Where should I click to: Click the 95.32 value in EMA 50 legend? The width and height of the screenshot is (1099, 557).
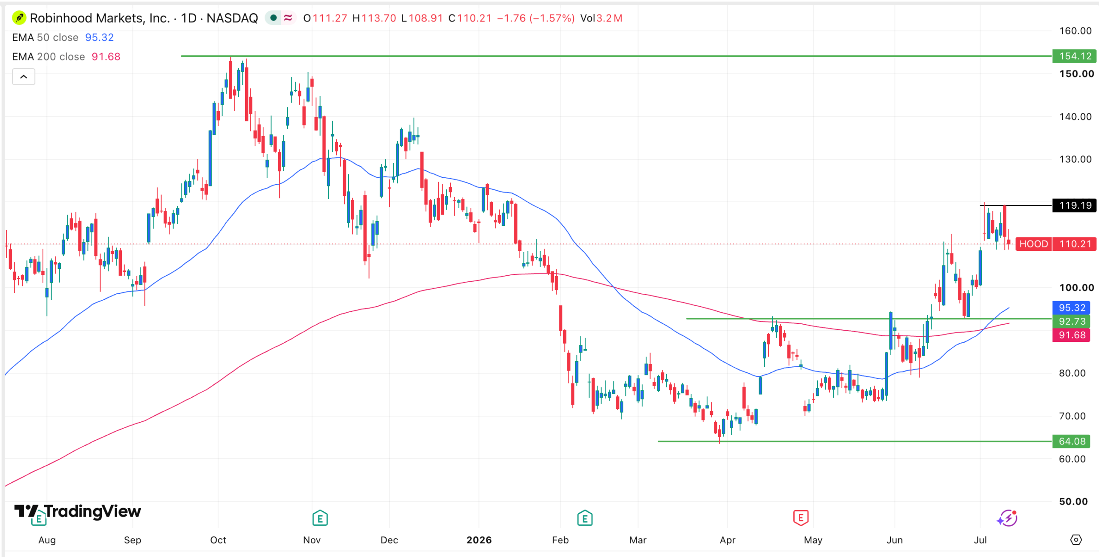99,37
